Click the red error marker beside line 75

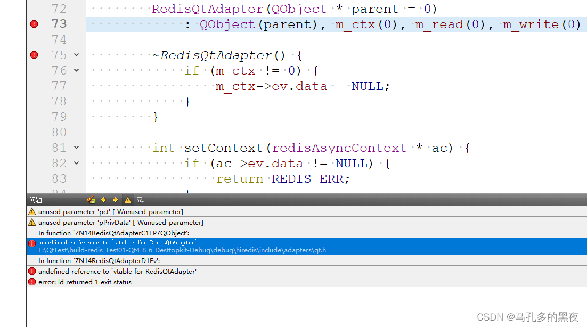[x=34, y=54]
